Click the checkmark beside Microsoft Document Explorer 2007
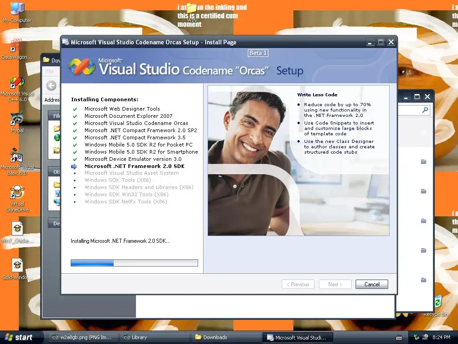This screenshot has height=344, width=458. 75,116
